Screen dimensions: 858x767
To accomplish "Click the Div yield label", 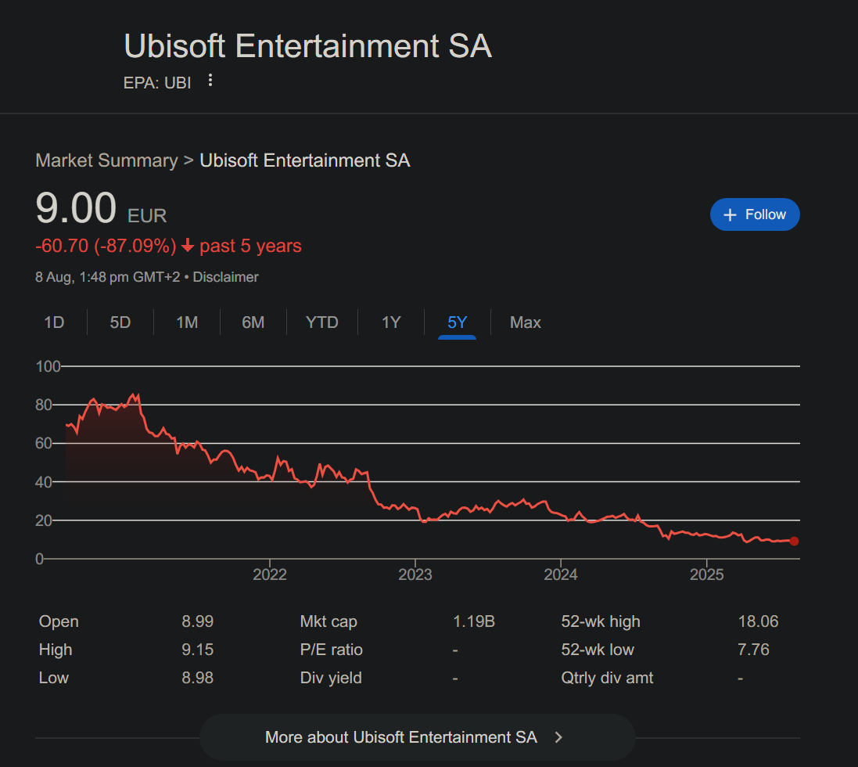I will coord(331,678).
